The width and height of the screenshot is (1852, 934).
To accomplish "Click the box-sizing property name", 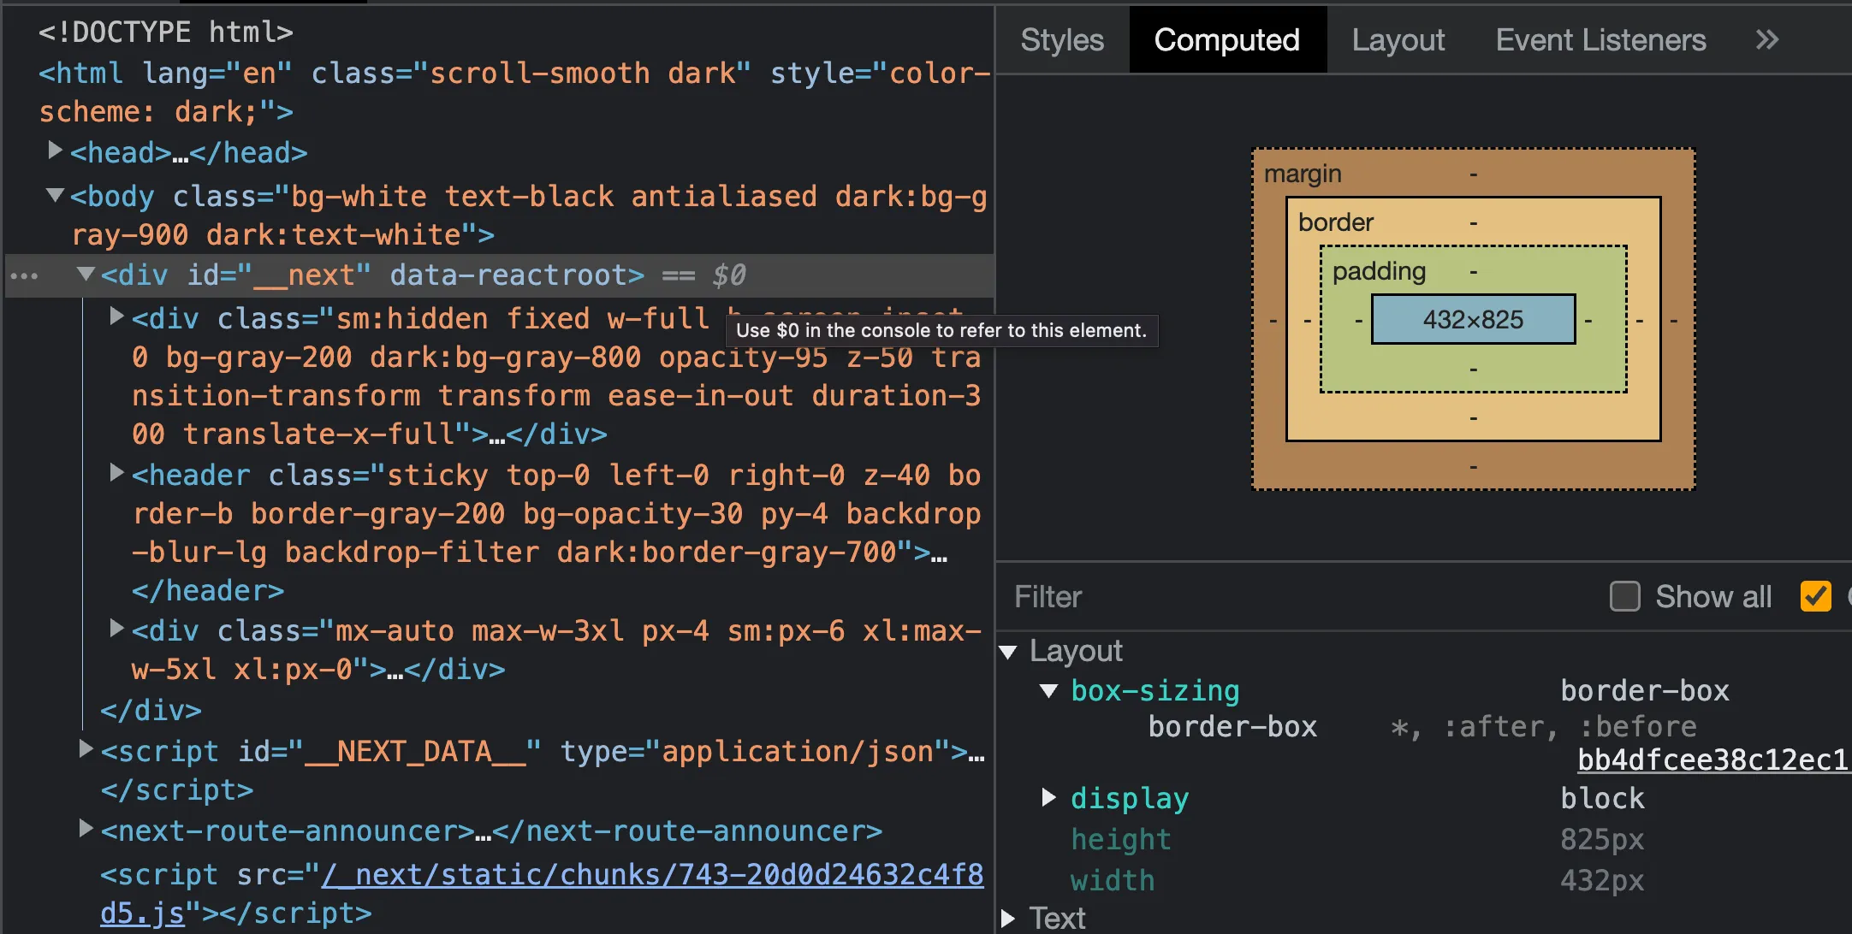I will coord(1155,690).
